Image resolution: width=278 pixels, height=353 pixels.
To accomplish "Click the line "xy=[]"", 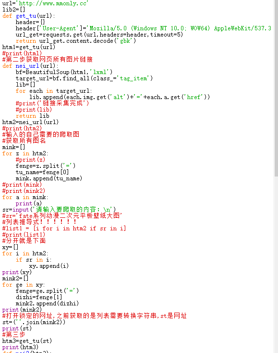I will click(11, 247).
